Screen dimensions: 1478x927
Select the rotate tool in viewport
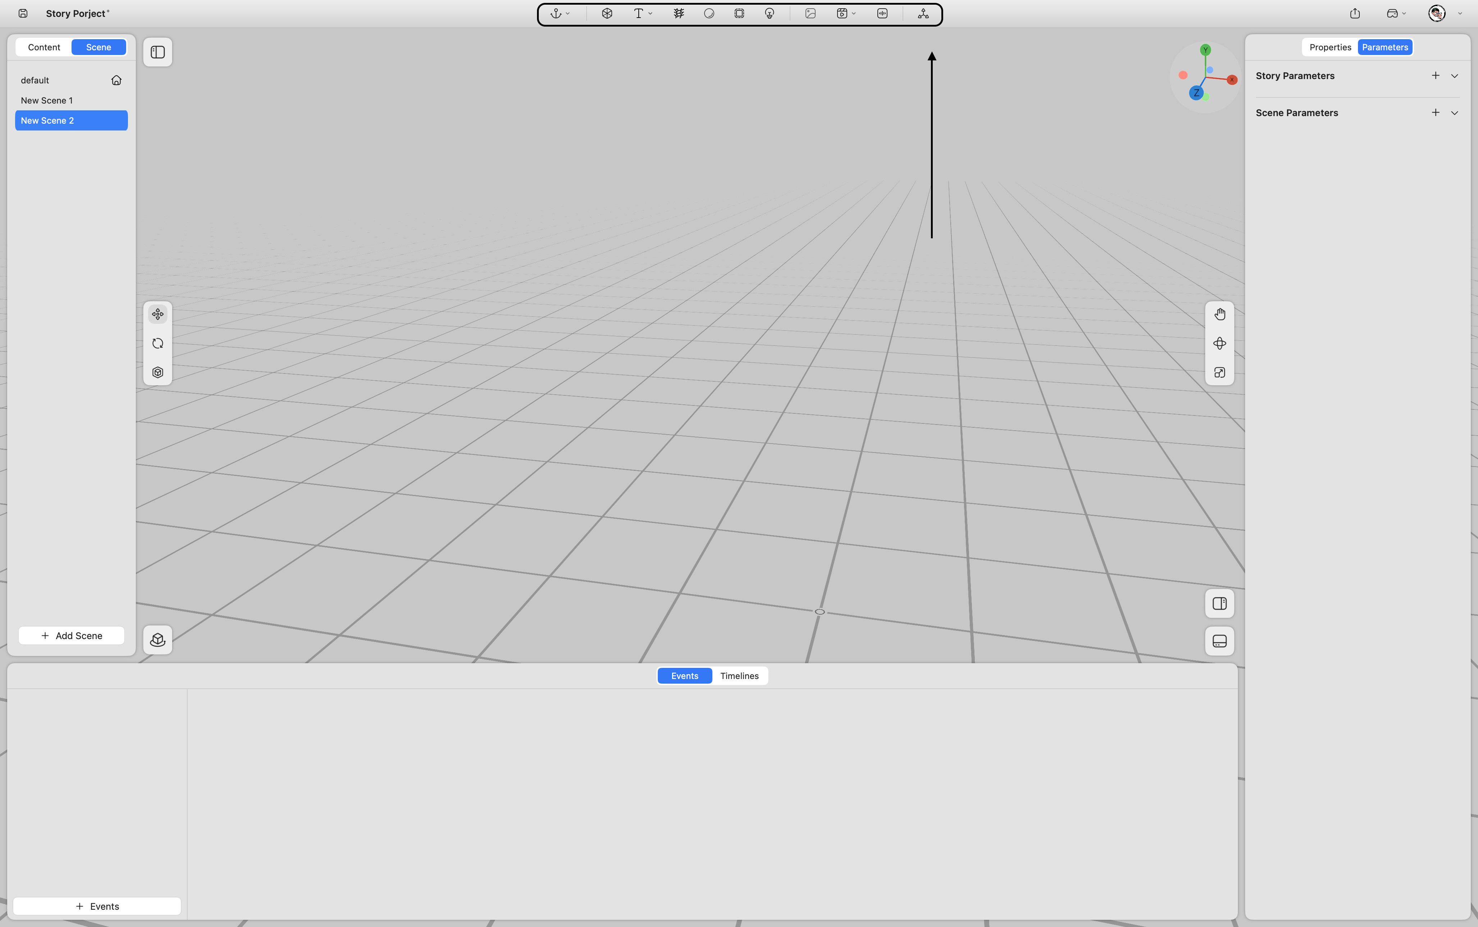tap(157, 343)
